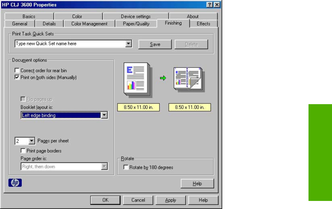
Task: Switch to the General tab
Action: click(20, 24)
